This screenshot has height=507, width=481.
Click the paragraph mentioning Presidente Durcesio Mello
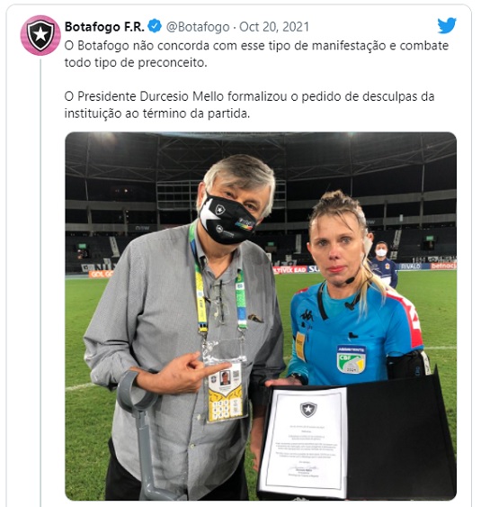[x=249, y=104]
